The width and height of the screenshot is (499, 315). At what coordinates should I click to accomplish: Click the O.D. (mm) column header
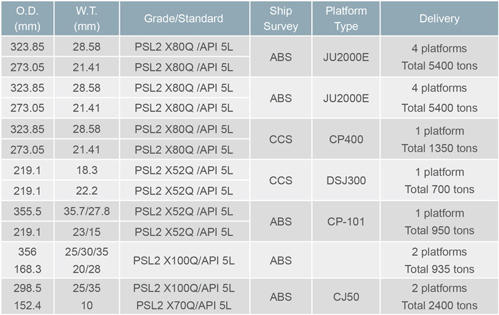(27, 19)
